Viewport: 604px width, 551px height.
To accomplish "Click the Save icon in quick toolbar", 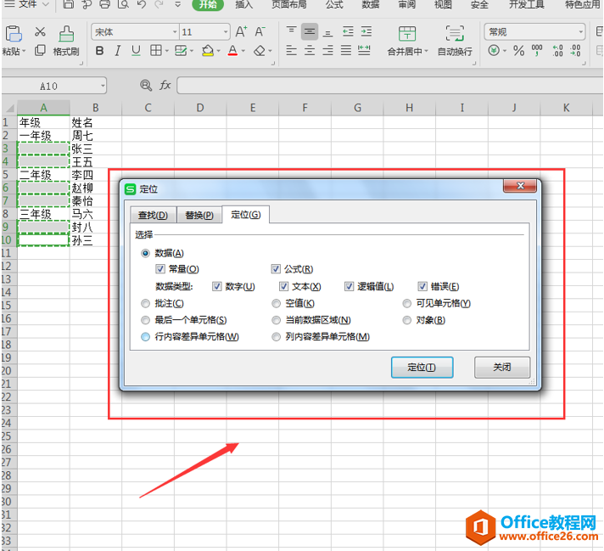I will tap(68, 4).
